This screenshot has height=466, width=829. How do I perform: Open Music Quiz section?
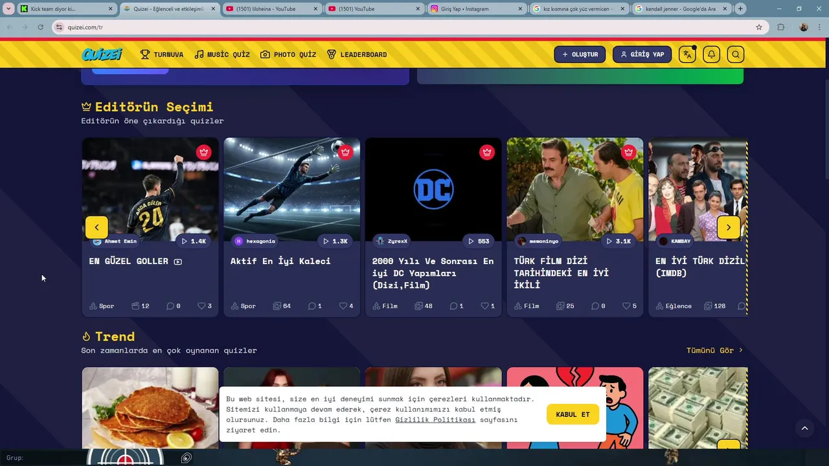click(x=222, y=54)
